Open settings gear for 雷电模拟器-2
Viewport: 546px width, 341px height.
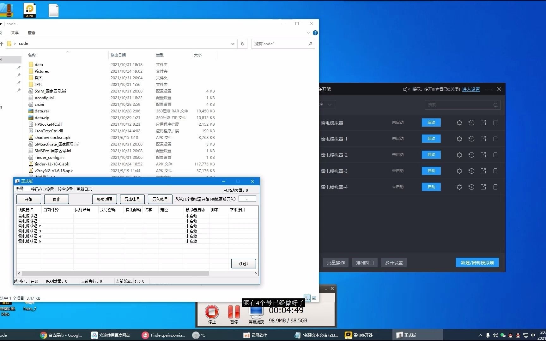459,155
